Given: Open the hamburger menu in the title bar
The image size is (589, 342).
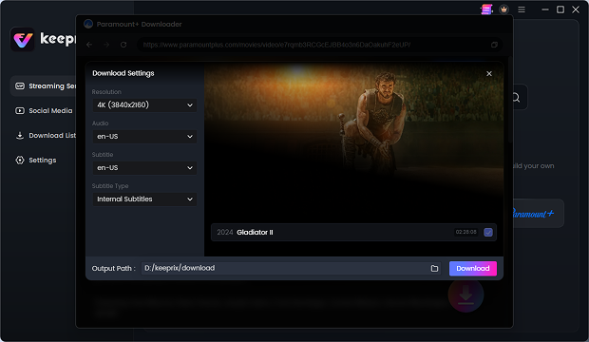Looking at the screenshot, I should coord(522,9).
